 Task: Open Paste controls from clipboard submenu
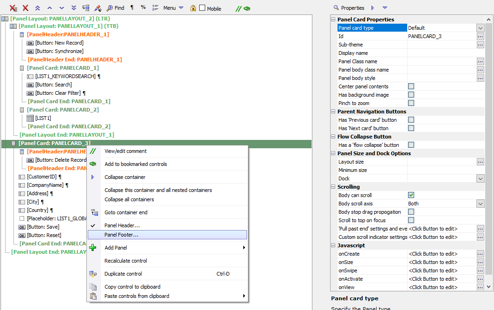point(167,296)
